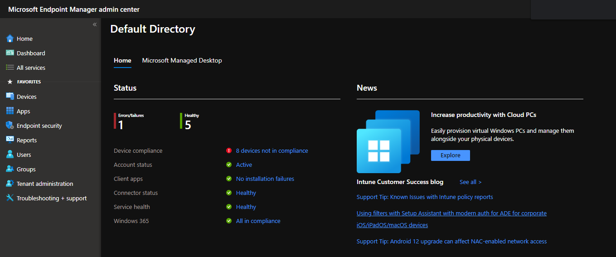This screenshot has width=616, height=257.
Task: Click red error icon beside Device compliance
Action: click(229, 150)
